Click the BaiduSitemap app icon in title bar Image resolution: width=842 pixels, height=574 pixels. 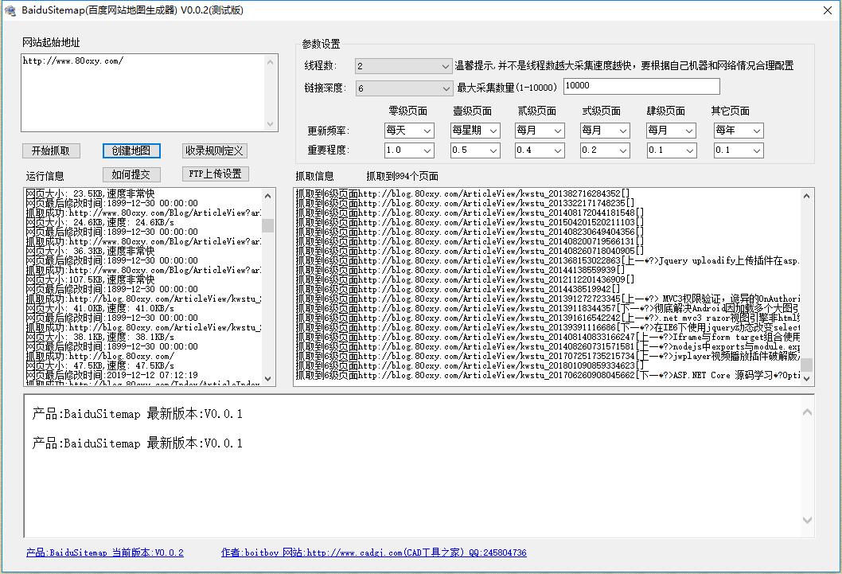(10, 10)
